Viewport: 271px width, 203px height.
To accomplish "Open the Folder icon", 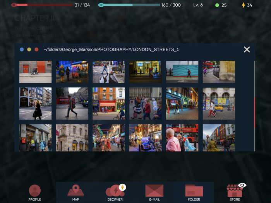I will click(x=194, y=191).
